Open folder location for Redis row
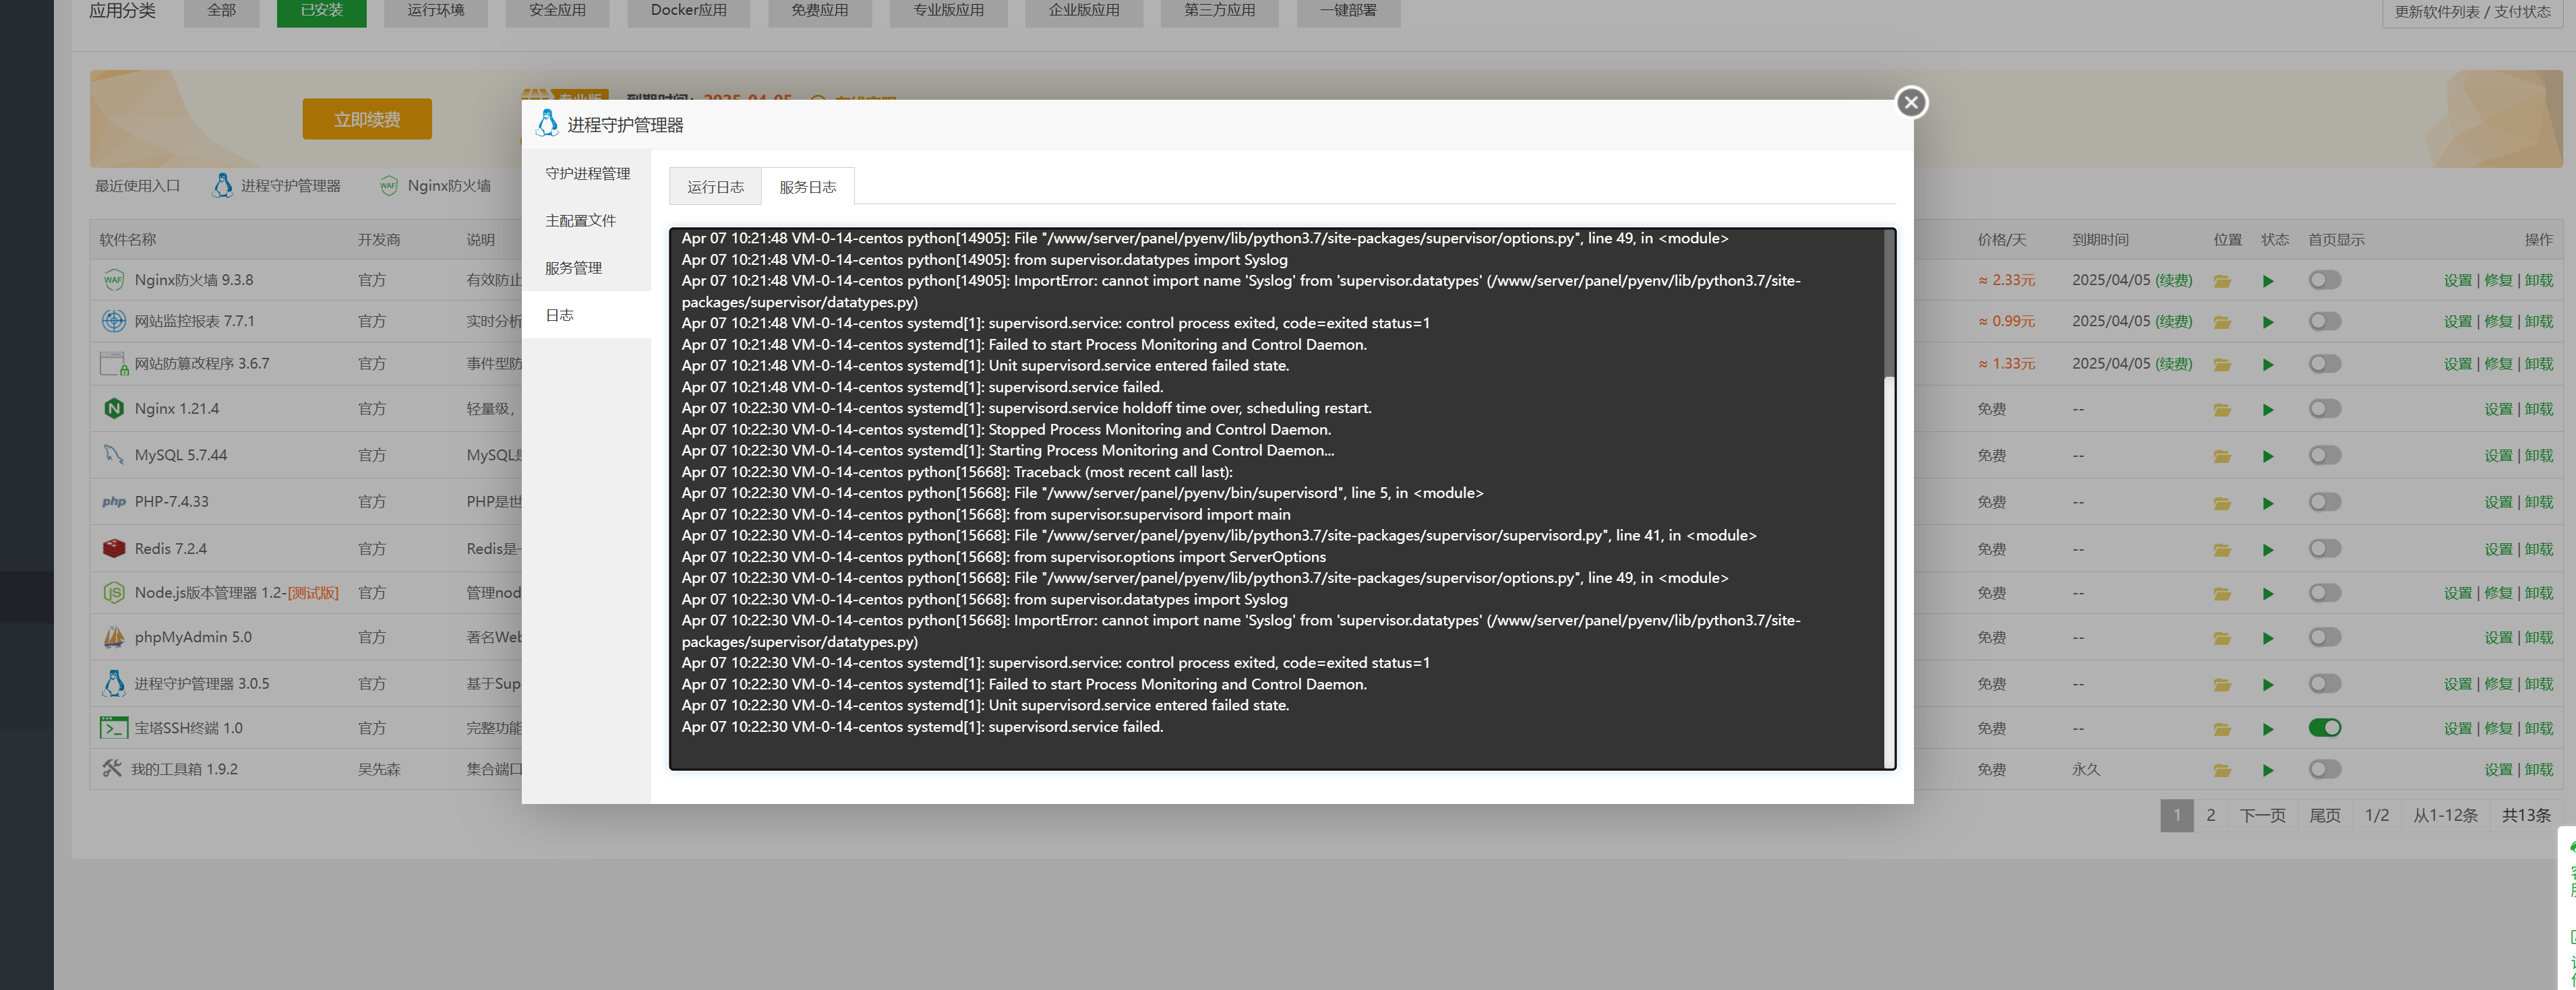Screen dimensions: 2576x990 pyautogui.click(x=2222, y=550)
